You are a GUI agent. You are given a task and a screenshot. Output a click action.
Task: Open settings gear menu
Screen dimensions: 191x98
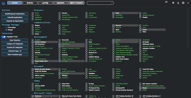pos(183,3)
